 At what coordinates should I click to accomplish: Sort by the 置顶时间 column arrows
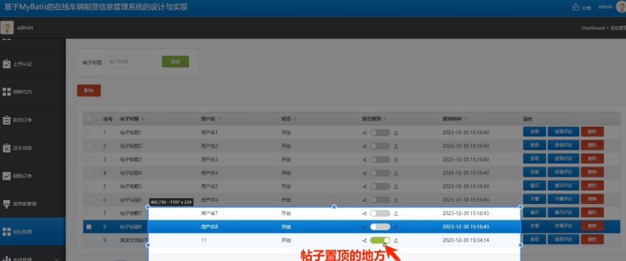pyautogui.click(x=466, y=119)
